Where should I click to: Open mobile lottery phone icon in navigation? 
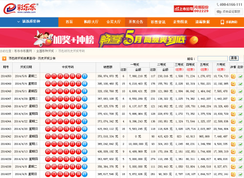[222, 22]
